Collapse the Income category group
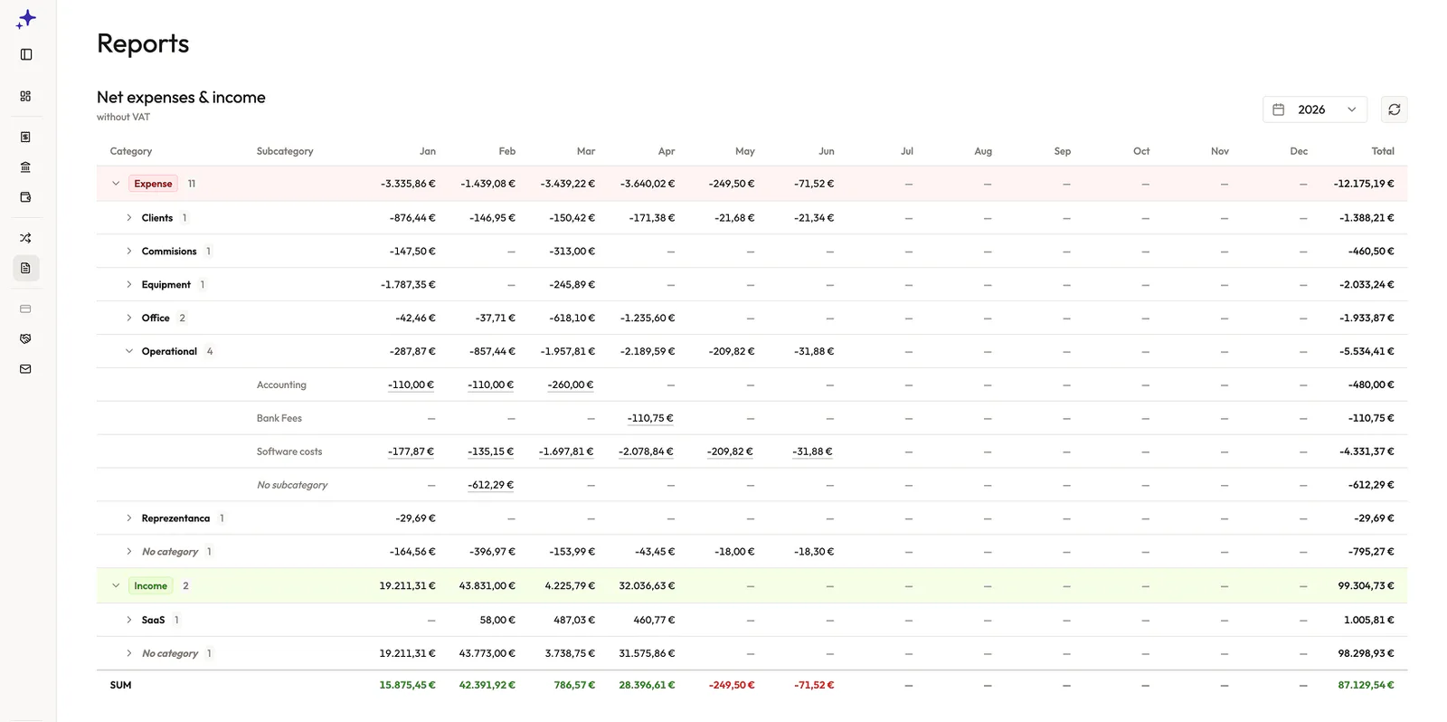 (x=116, y=586)
